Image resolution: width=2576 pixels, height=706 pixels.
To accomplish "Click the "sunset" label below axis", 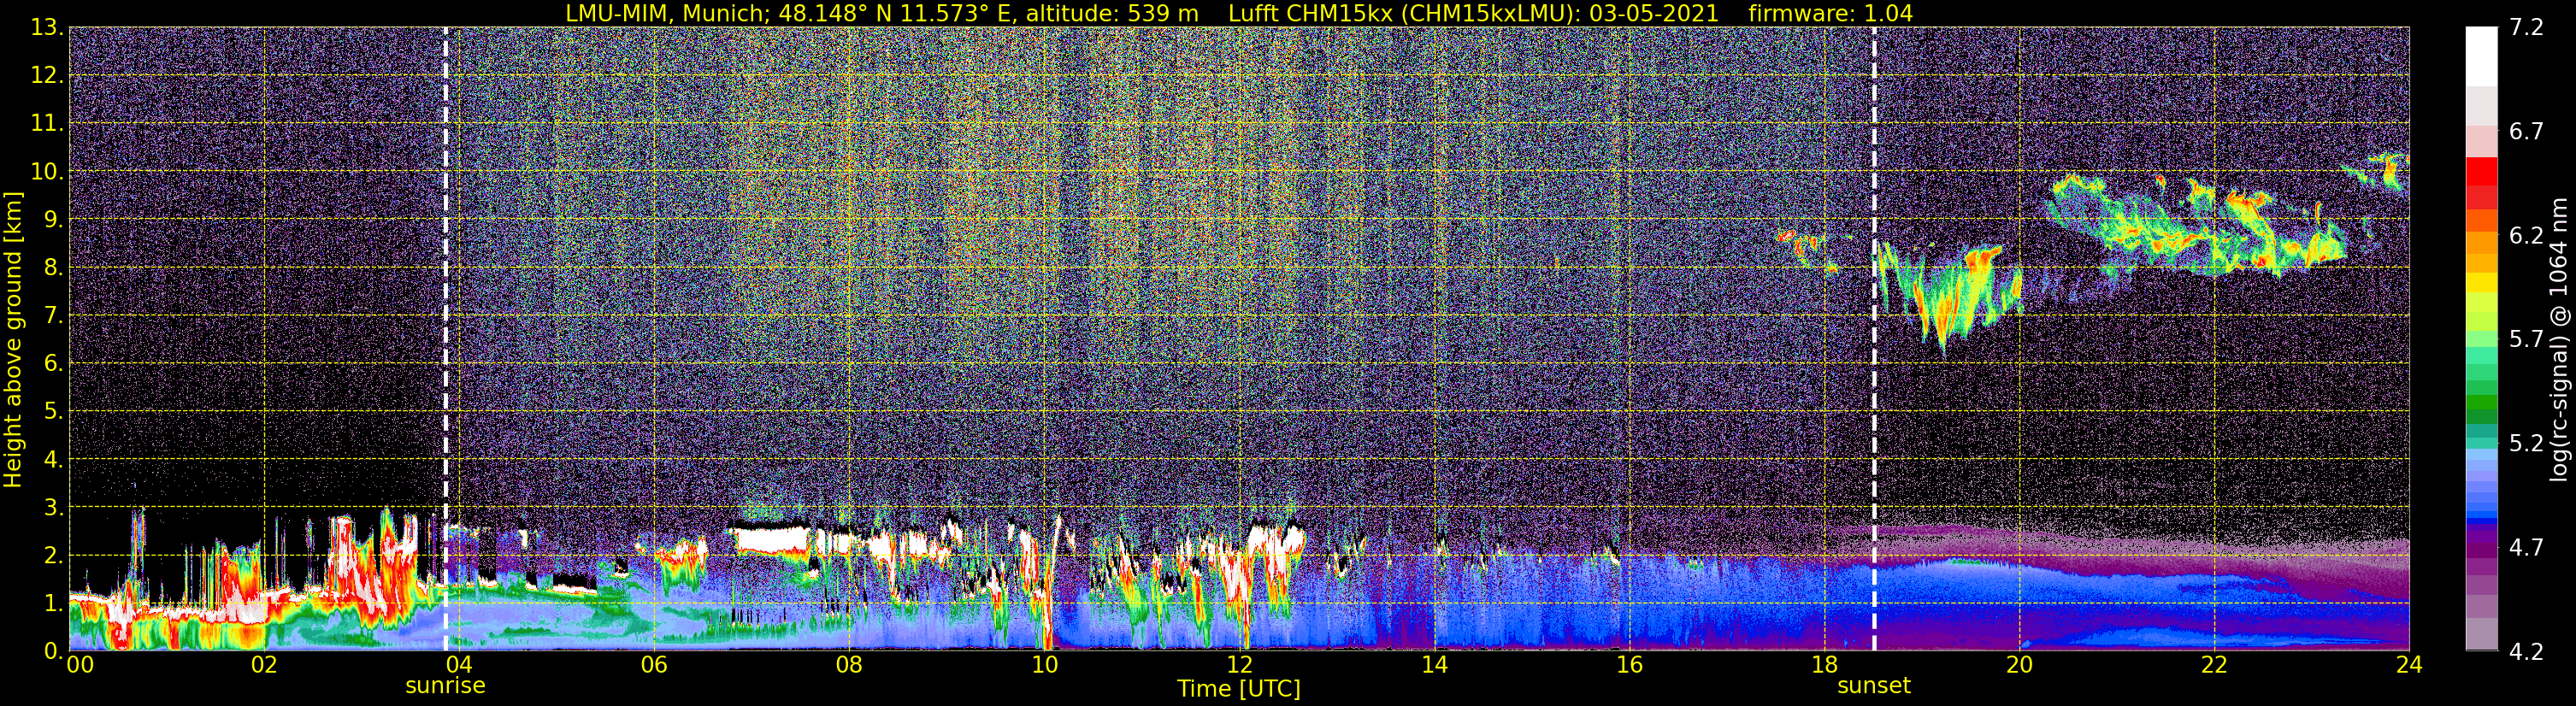I will pos(1873,686).
